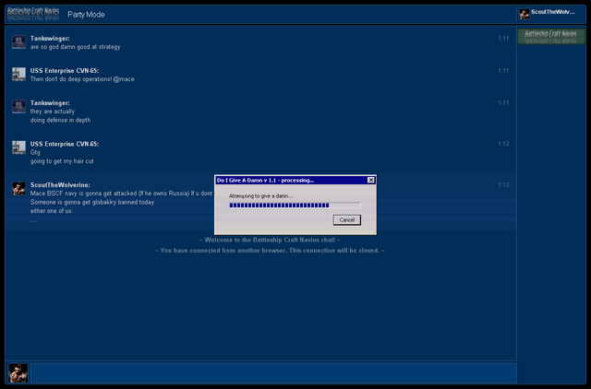Viewport: 591px width, 389px height.
Task: Click ScoutTheWolverine username in chat
Action: coord(60,185)
